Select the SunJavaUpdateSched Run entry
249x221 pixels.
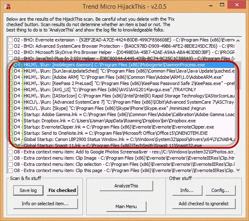tap(124, 71)
